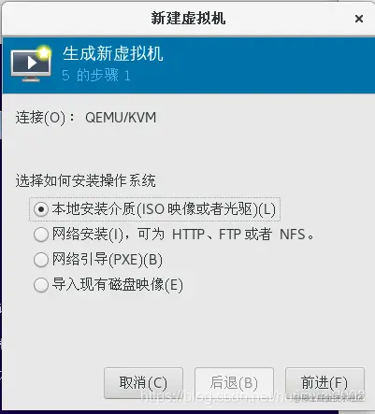Click the 取消(C) cancel button

(x=143, y=383)
